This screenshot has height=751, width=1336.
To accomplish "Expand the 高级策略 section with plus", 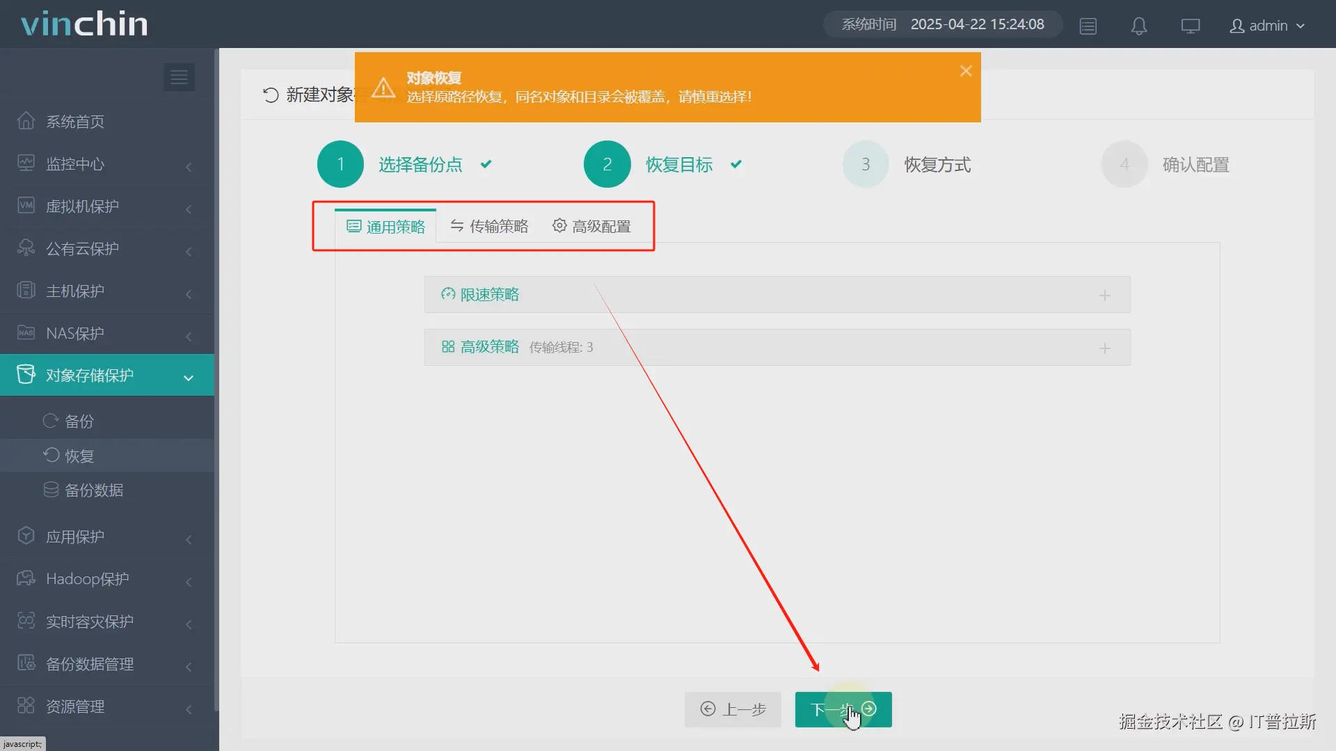I will [1104, 348].
